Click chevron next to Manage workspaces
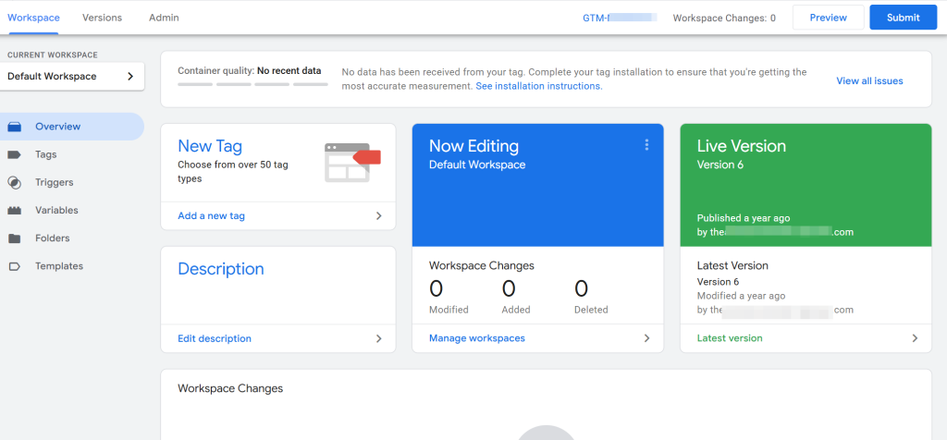 coord(646,338)
